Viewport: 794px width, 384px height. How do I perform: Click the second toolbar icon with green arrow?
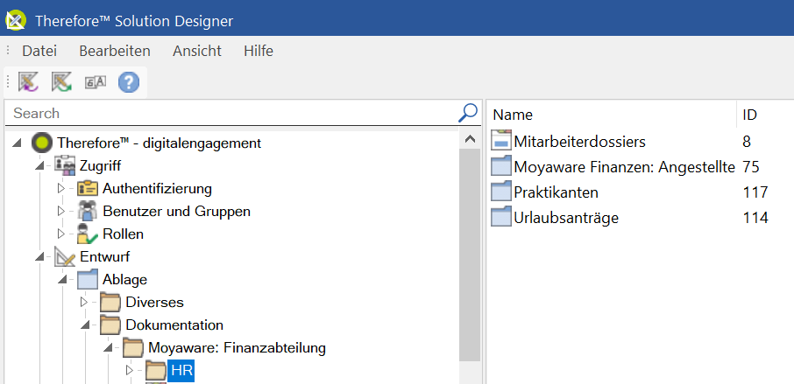click(61, 82)
